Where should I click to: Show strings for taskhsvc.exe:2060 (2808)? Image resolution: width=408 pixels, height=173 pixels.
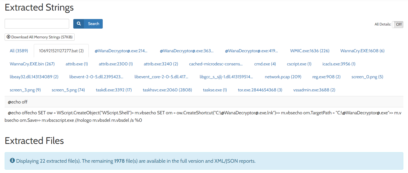(x=167, y=90)
